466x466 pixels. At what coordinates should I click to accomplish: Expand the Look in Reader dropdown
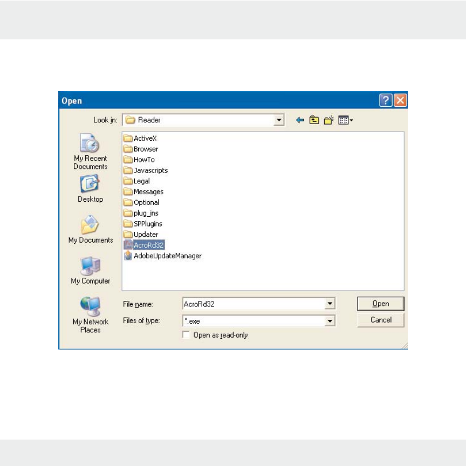coord(279,120)
